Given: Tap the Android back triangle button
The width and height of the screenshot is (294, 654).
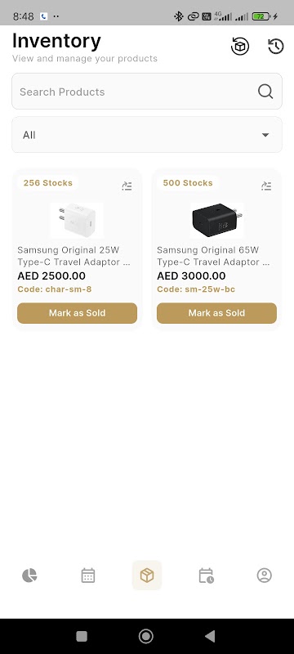Looking at the screenshot, I should 211,636.
